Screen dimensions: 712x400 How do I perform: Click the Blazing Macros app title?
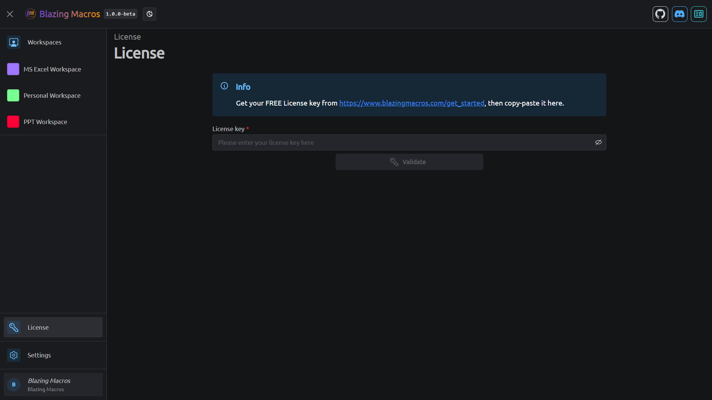(70, 14)
